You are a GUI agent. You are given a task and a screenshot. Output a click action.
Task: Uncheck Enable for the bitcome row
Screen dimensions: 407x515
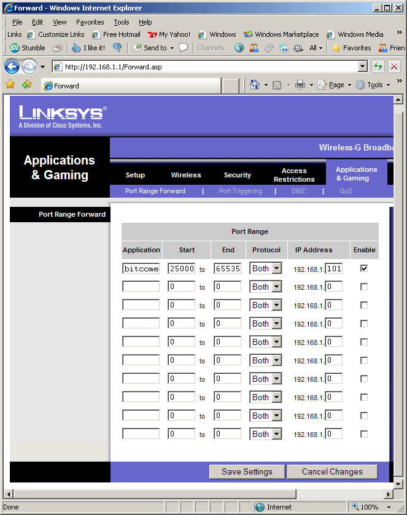click(364, 268)
